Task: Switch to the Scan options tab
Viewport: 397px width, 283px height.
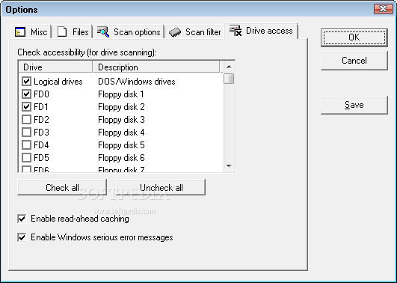Action: click(x=129, y=32)
